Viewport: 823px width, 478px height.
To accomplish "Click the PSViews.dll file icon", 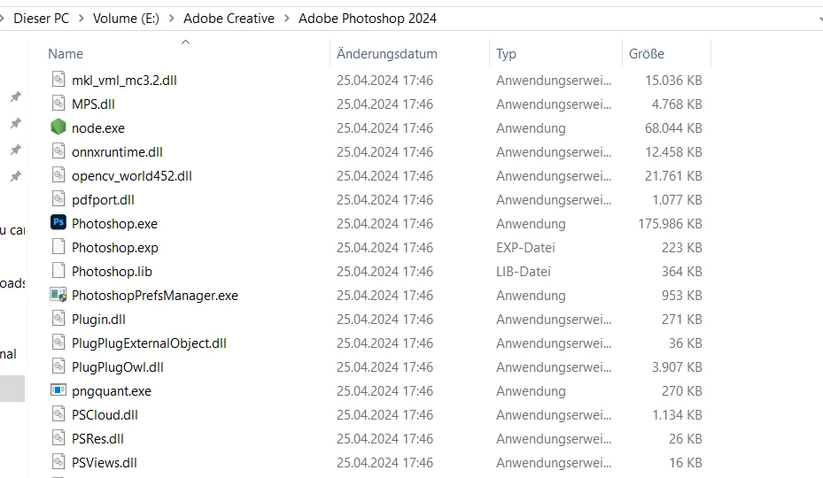I will tap(58, 462).
